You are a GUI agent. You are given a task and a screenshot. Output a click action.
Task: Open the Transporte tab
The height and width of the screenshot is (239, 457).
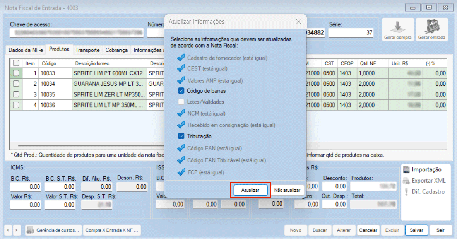[87, 50]
